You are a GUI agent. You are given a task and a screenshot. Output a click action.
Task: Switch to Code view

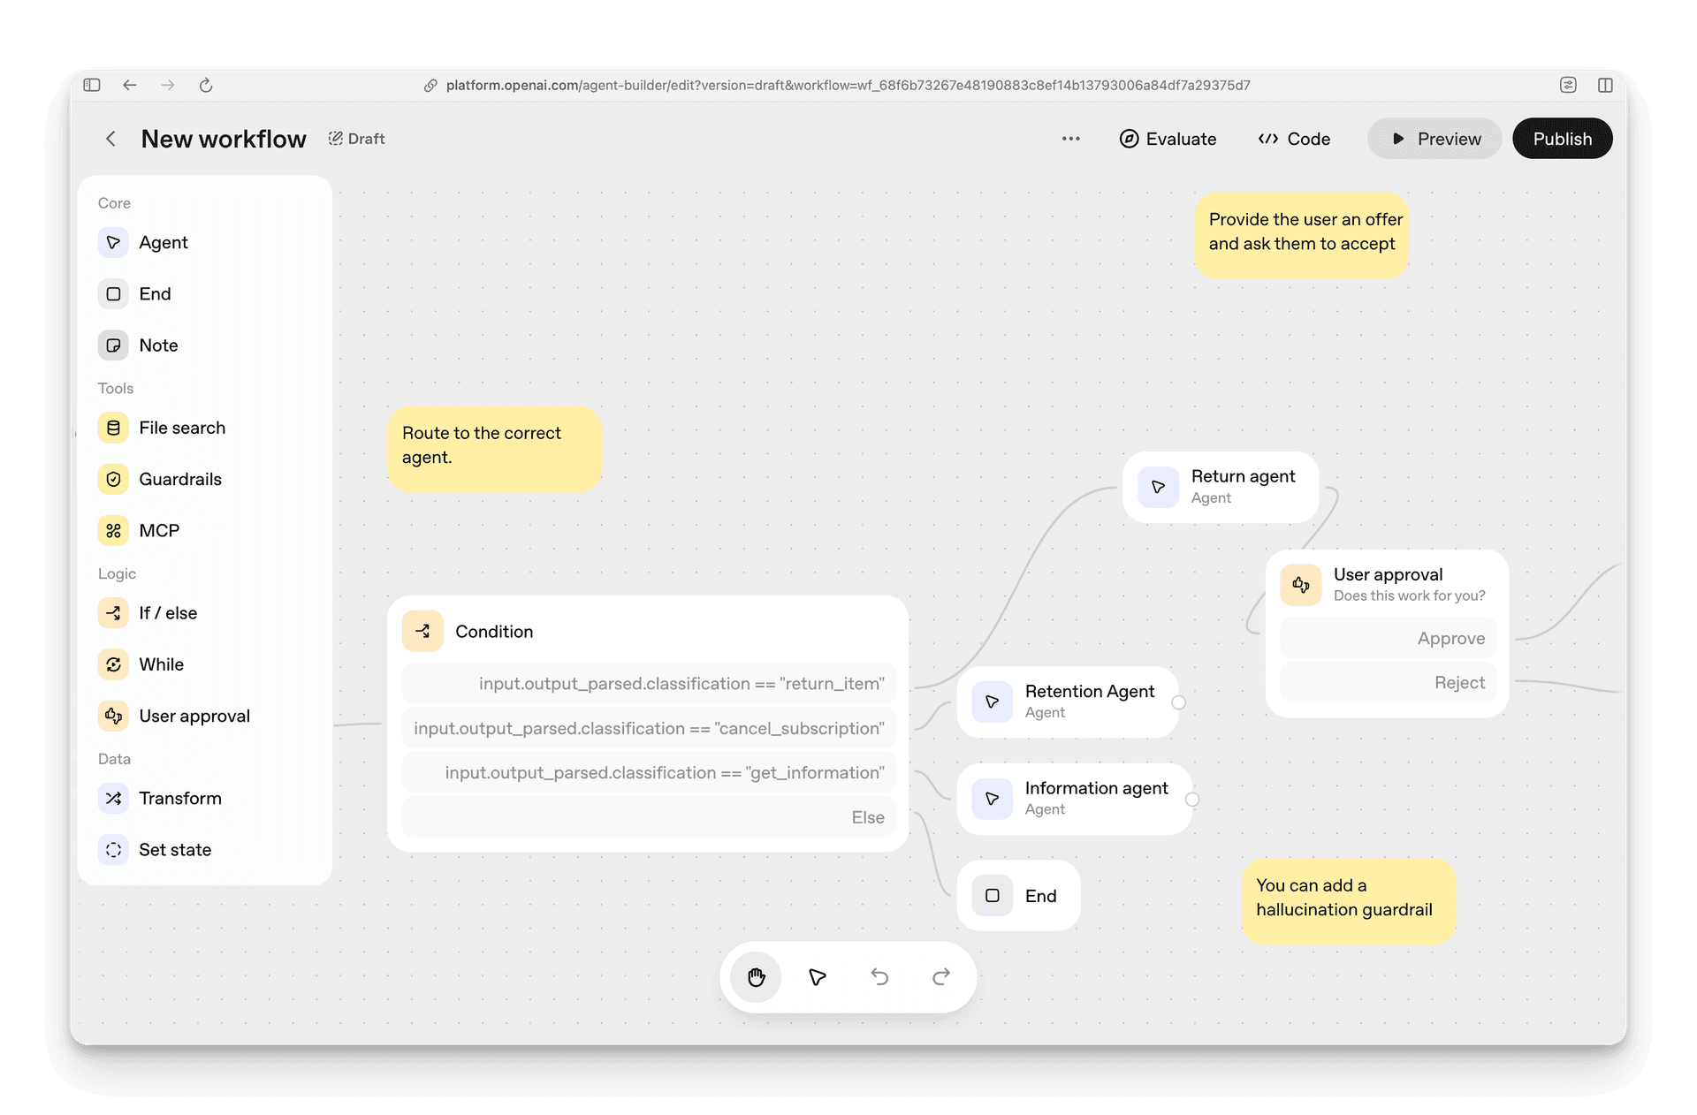point(1294,139)
